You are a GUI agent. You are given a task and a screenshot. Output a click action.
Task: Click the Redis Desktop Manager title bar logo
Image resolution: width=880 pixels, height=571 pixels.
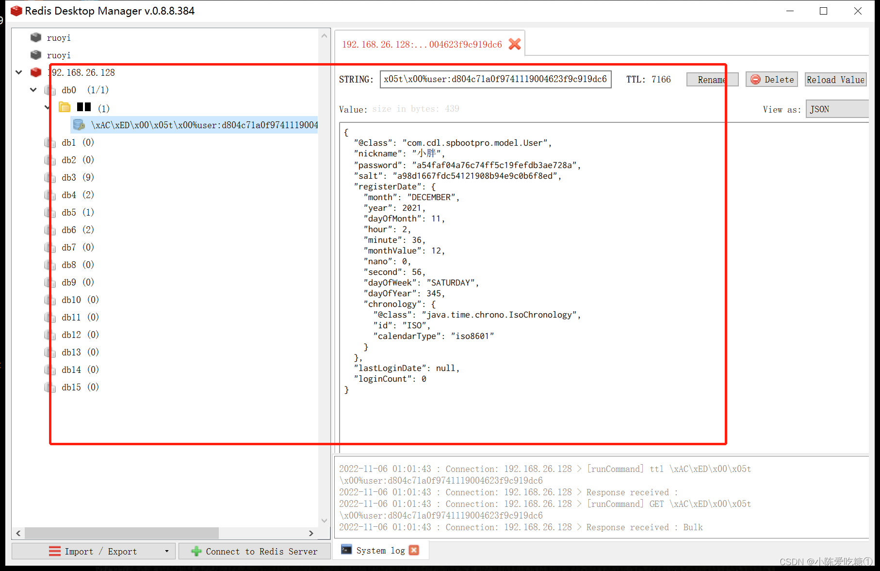pos(16,11)
